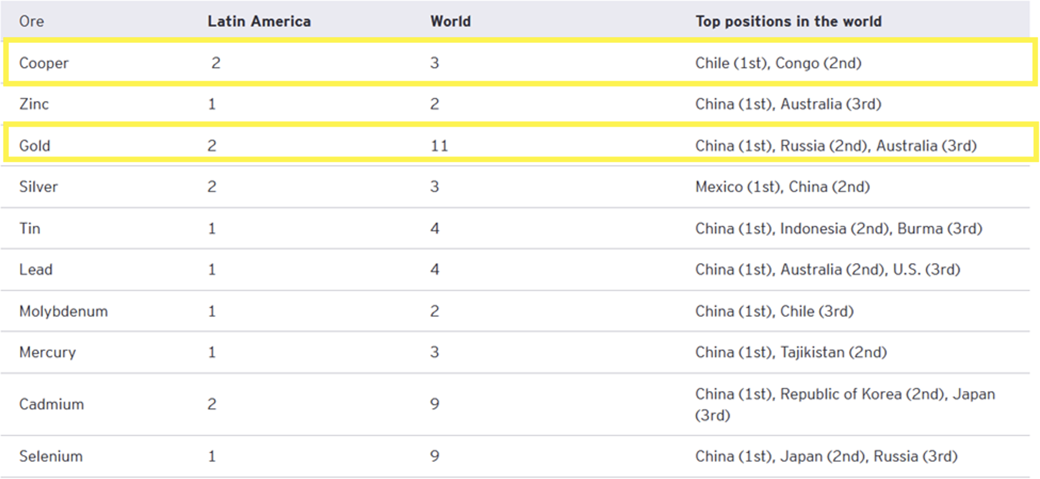Click the "Ore" column header
The image size is (1040, 479).
tap(32, 22)
